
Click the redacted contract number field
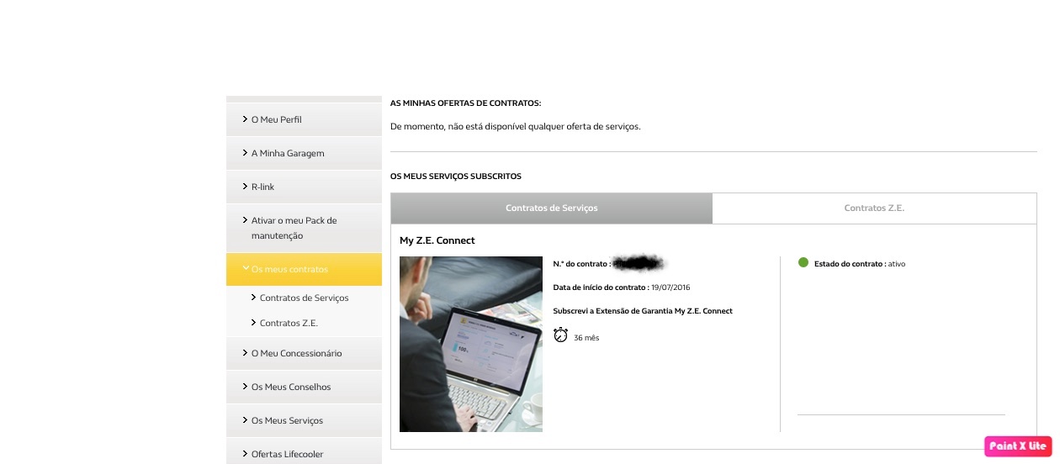tap(638, 264)
